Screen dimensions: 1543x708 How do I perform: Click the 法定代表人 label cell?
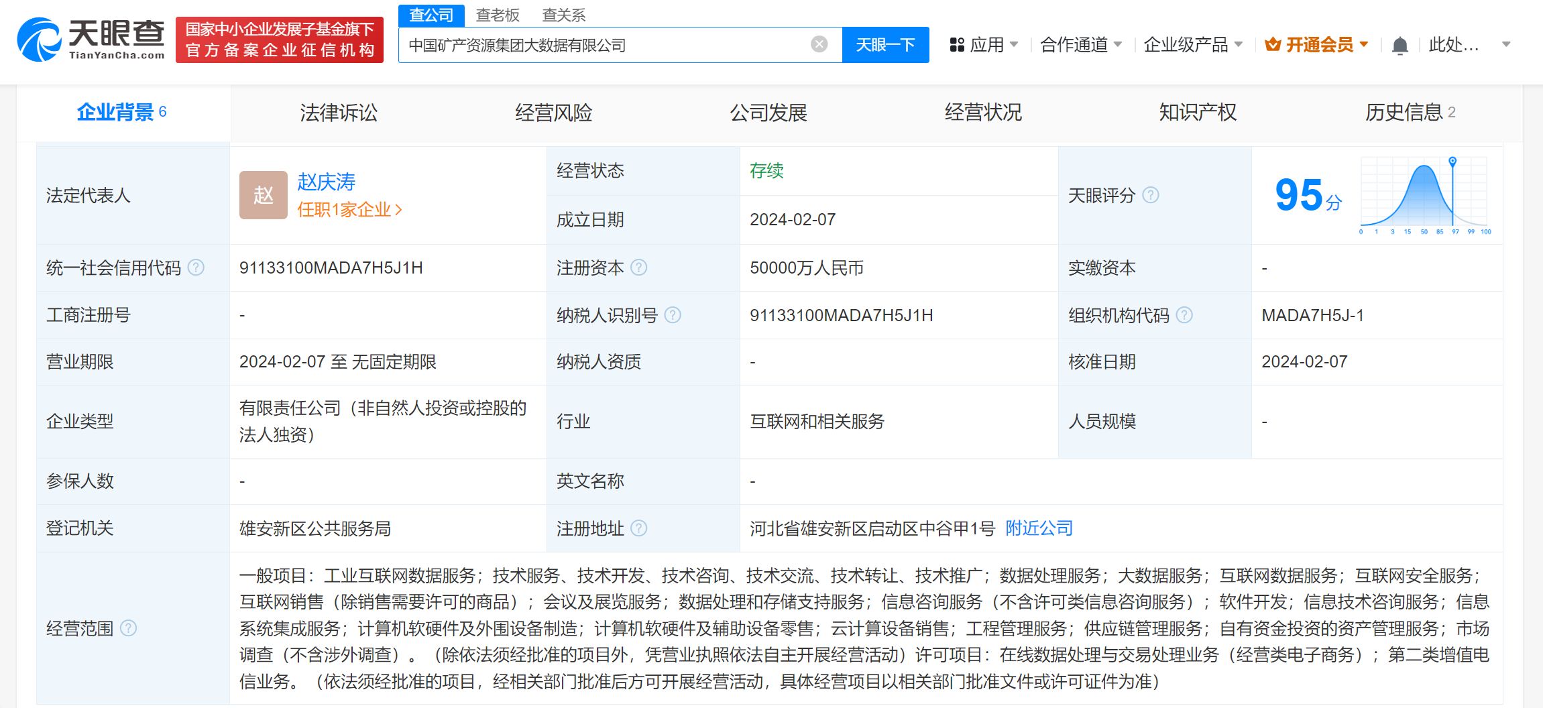(x=133, y=195)
